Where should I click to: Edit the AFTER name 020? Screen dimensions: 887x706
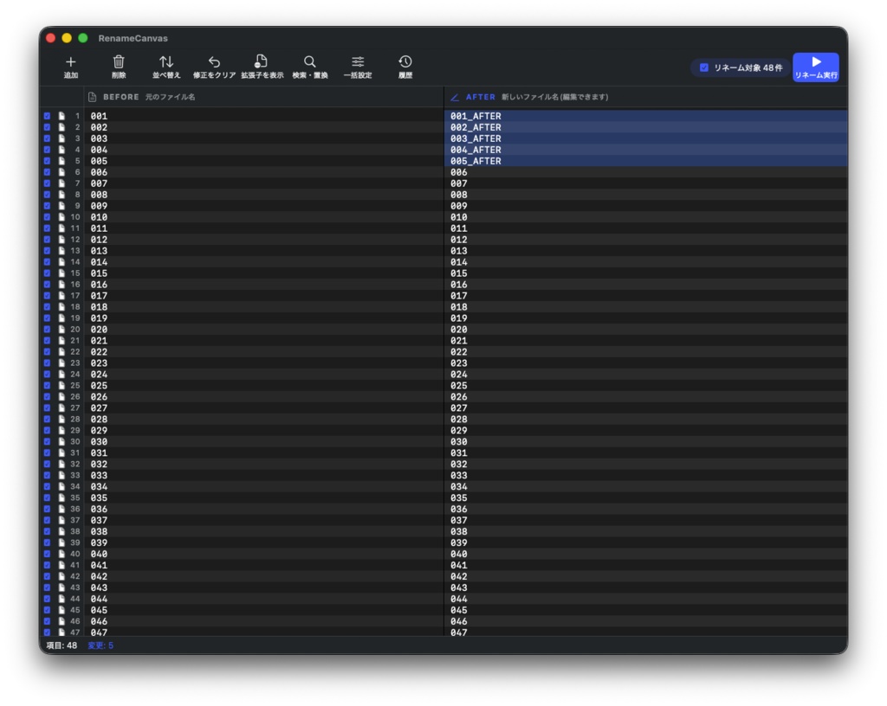pos(645,330)
